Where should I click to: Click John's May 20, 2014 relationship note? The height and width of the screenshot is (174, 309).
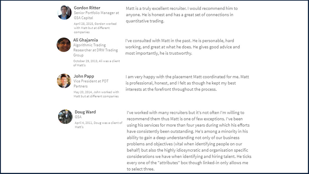pos(96,94)
